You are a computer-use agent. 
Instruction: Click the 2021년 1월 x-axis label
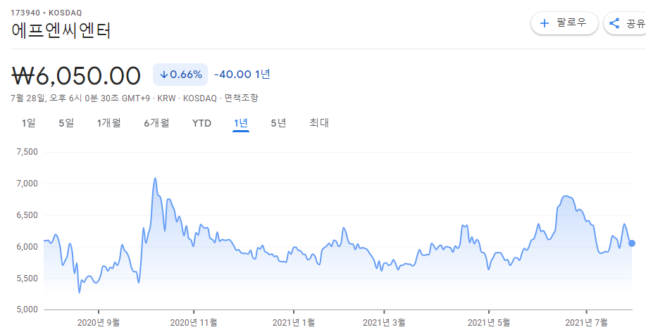coord(294,322)
